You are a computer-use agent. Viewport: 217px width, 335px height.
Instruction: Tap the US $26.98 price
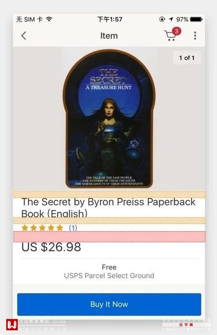coord(51,247)
